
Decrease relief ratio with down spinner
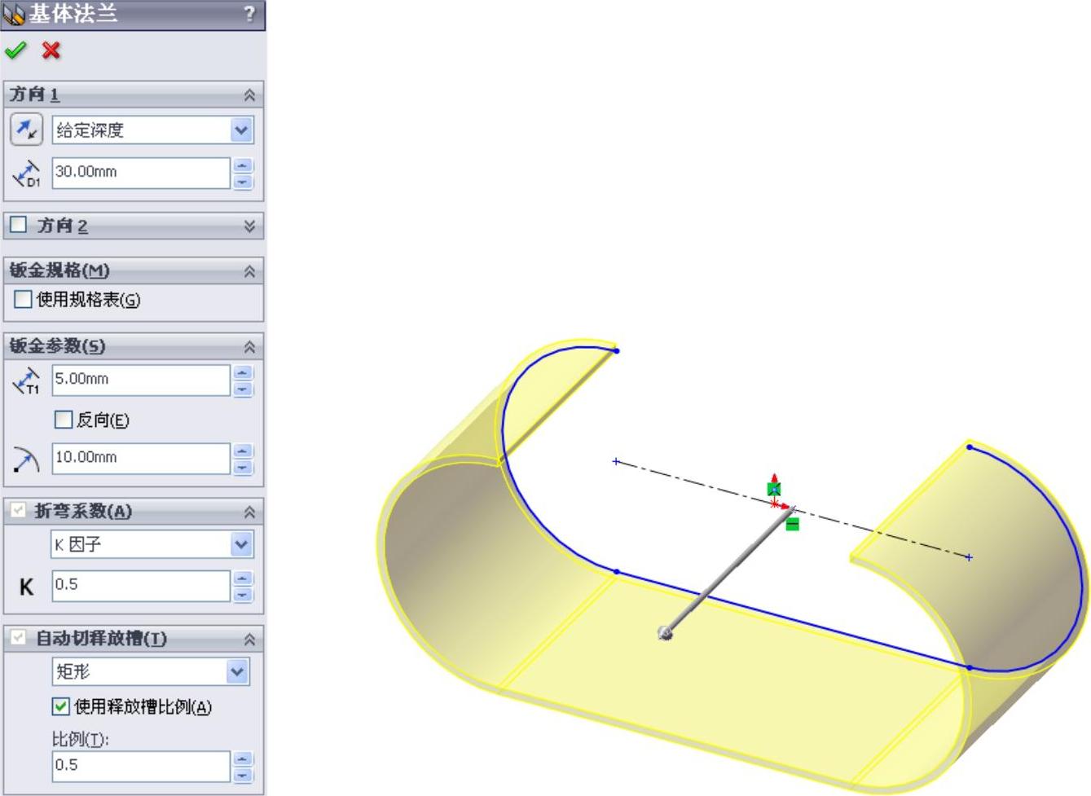point(243,774)
